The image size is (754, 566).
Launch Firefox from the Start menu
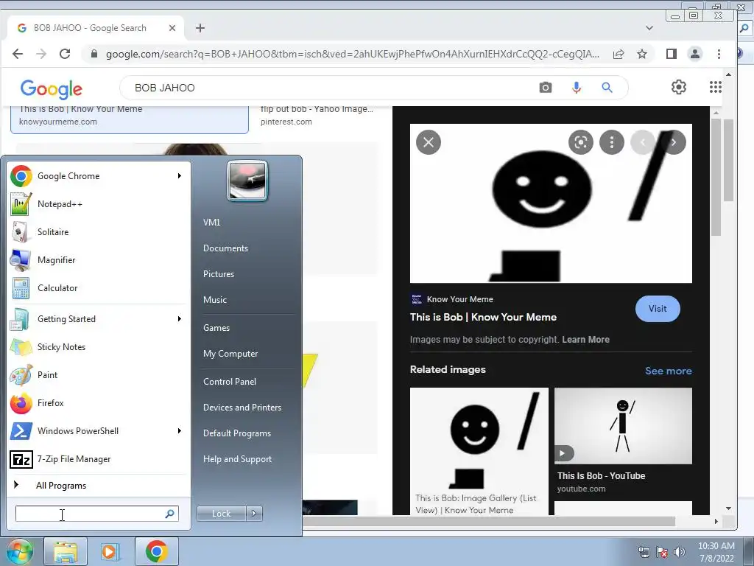pyautogui.click(x=96, y=403)
